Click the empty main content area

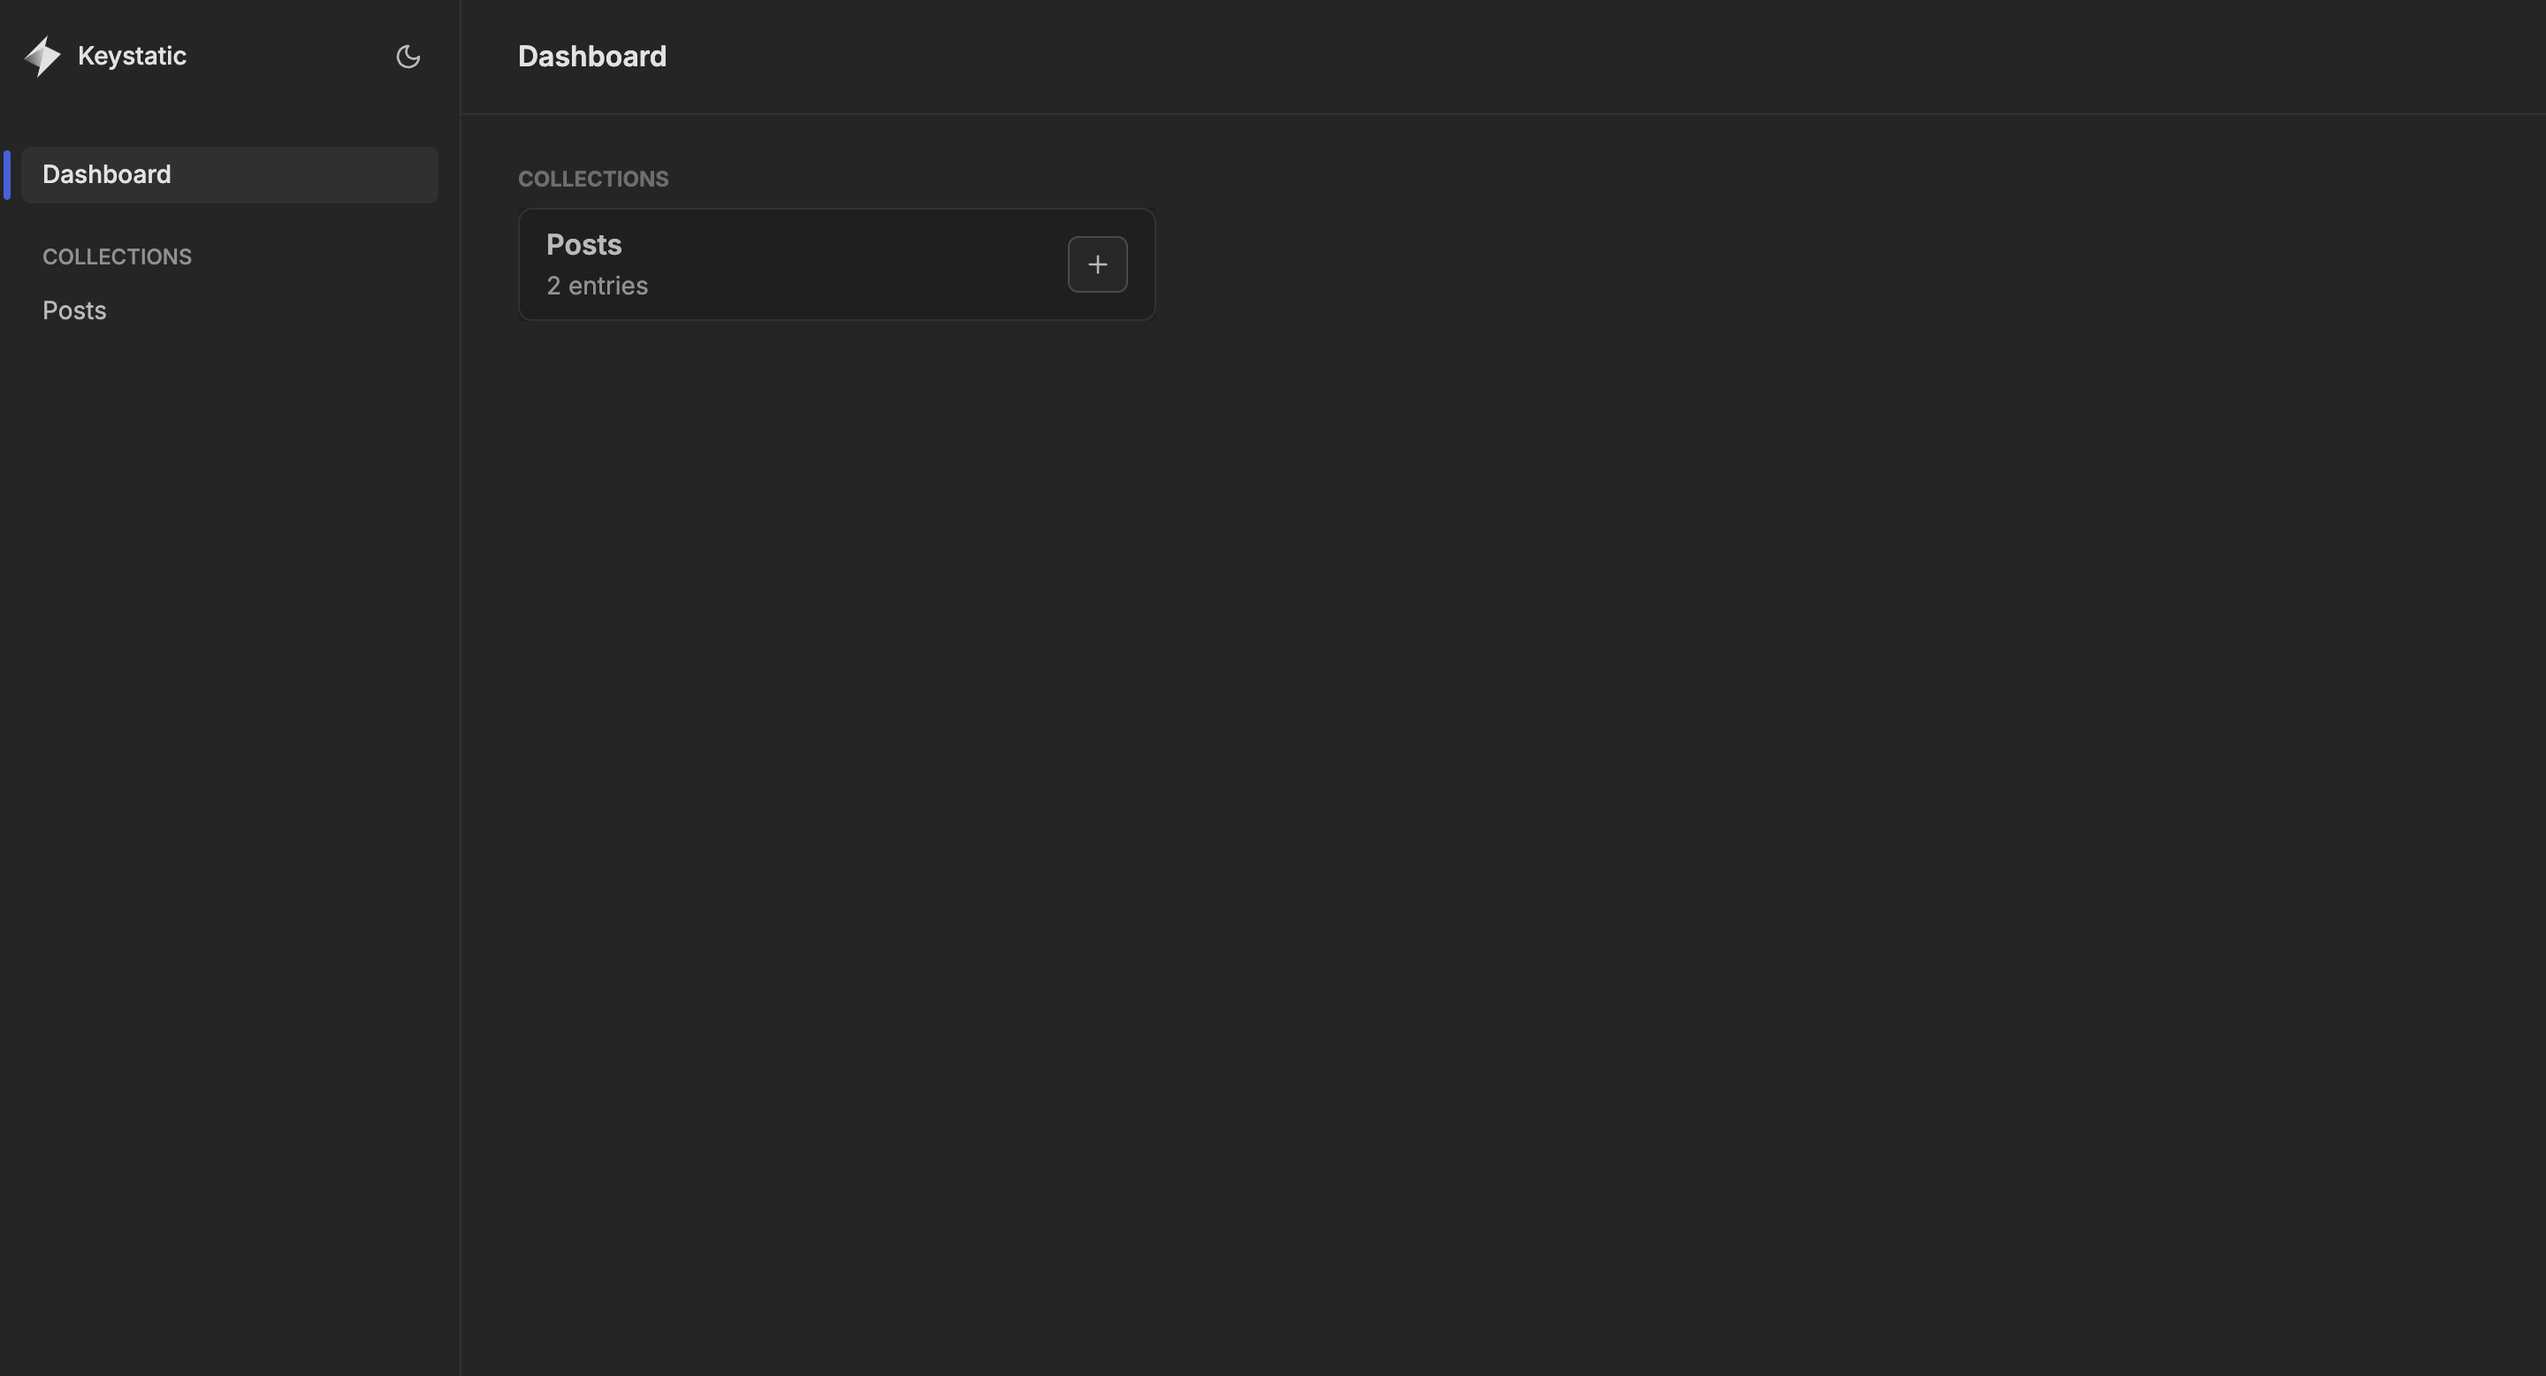[1483, 791]
